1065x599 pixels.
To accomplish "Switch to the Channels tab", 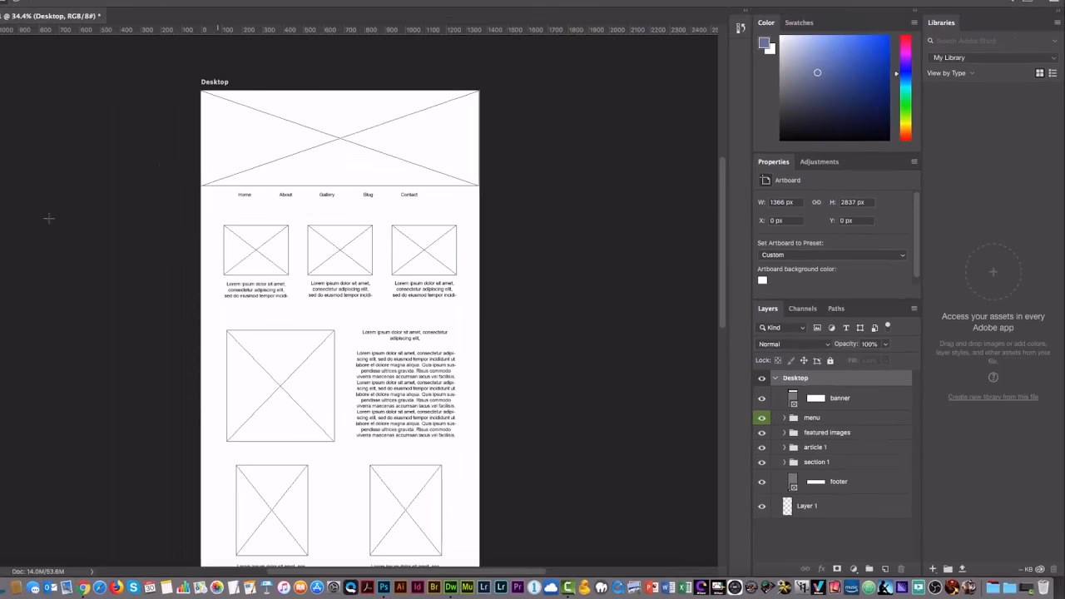I will (x=802, y=308).
